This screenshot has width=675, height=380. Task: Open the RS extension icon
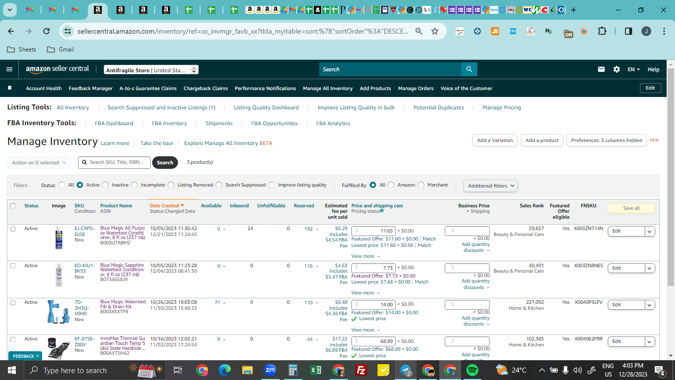(548, 31)
